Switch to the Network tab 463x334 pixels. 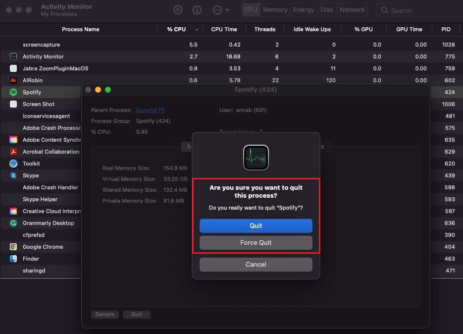[352, 10]
